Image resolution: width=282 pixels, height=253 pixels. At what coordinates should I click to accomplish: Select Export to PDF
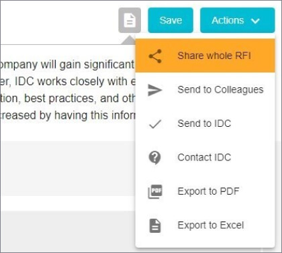[x=205, y=191]
